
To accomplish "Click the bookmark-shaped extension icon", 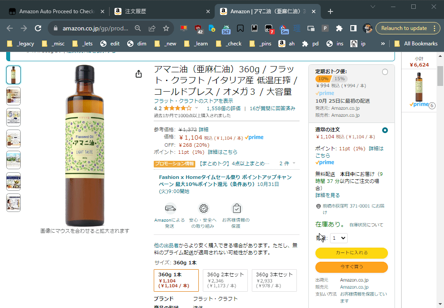I will pos(240,28).
